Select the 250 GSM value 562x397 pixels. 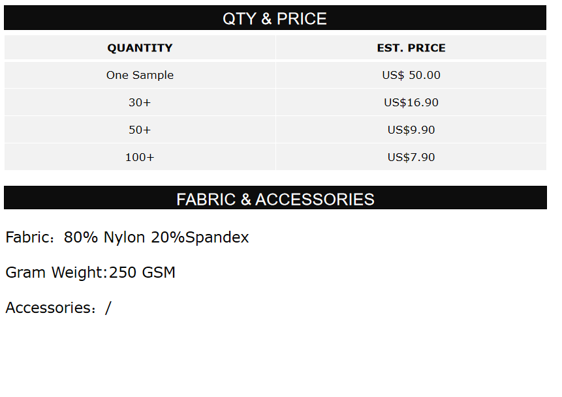pyautogui.click(x=142, y=272)
